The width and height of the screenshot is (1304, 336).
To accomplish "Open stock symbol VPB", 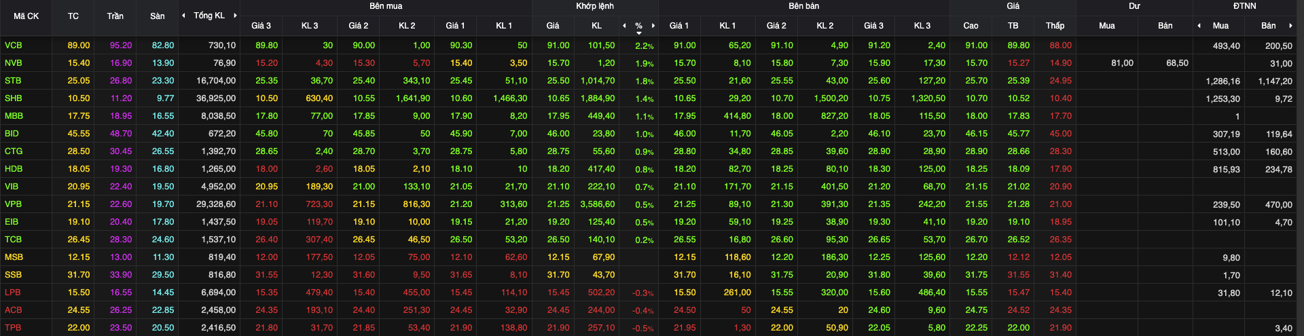I will (x=13, y=204).
